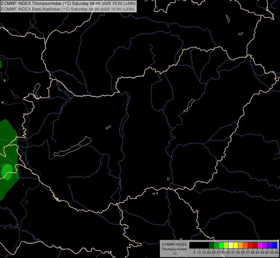
Task: Select the magenta 40-45 legend swatch
Action: pyautogui.click(x=260, y=245)
